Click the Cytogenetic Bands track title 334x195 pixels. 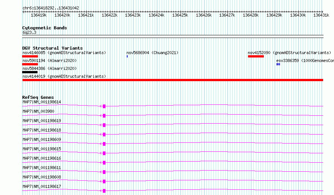click(x=45, y=28)
